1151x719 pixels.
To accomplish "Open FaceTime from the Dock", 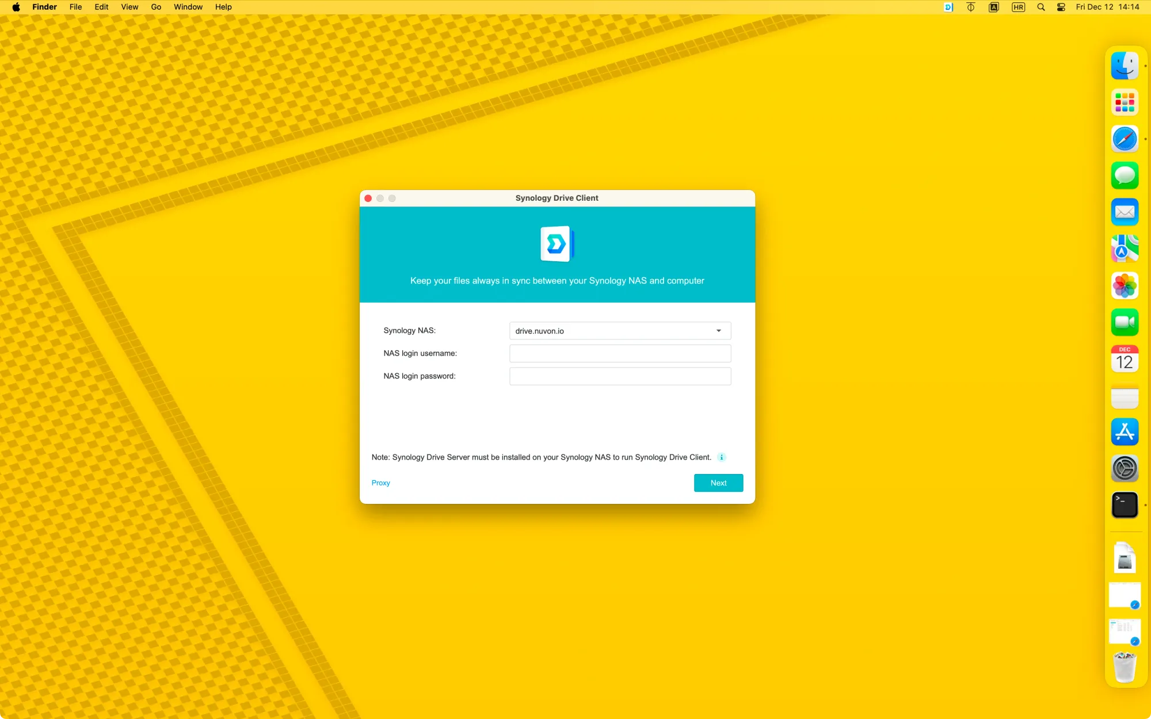I will pos(1125,322).
